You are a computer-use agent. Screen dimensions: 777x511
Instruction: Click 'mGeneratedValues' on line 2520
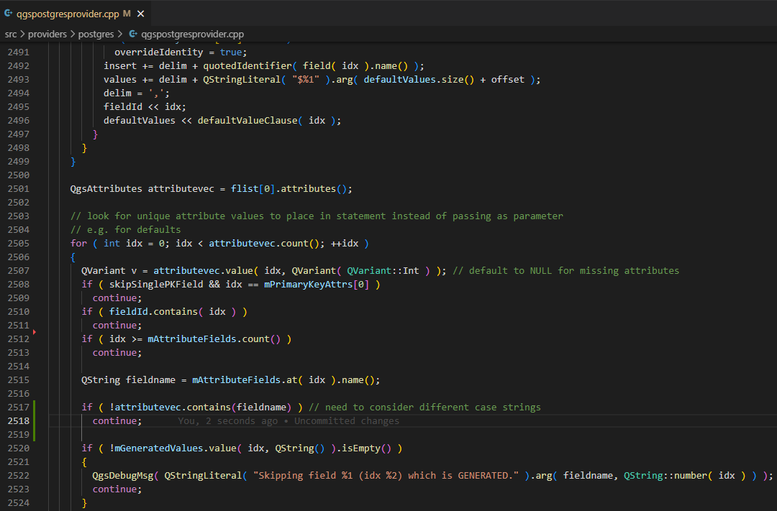(x=158, y=448)
